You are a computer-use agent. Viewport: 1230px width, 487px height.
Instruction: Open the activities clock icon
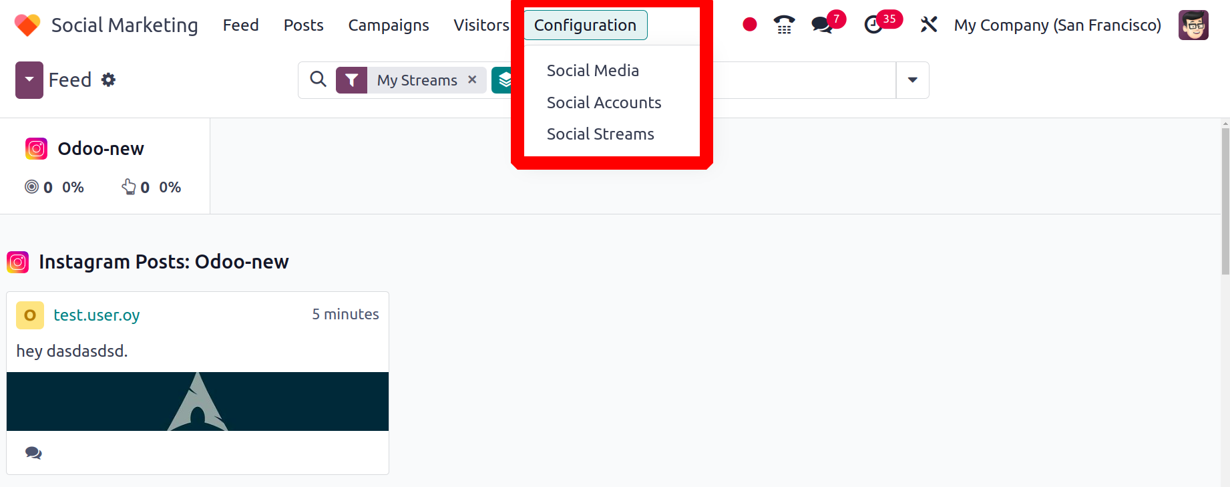click(x=873, y=25)
